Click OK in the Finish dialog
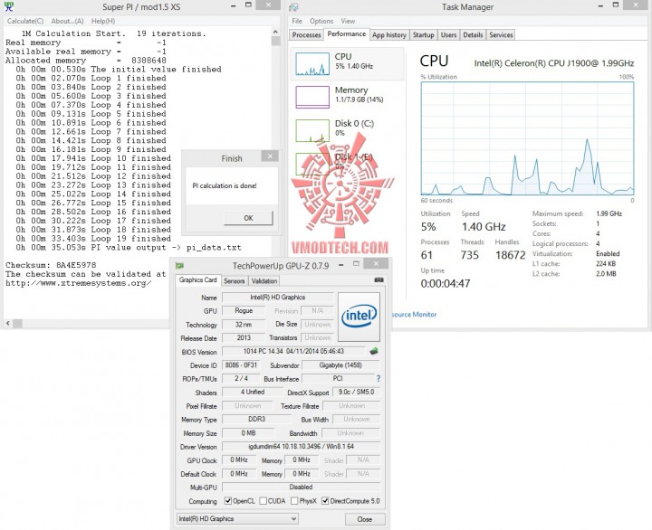 pos(248,218)
